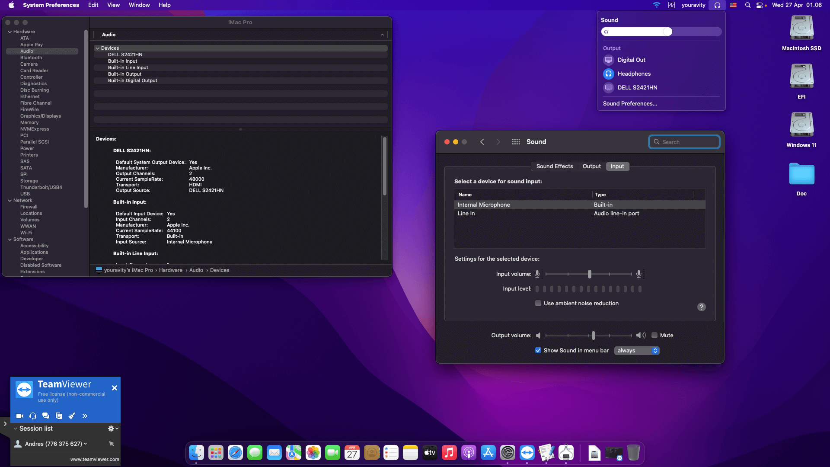Open the 'always' menu bar popup
The width and height of the screenshot is (830, 467).
tap(637, 351)
